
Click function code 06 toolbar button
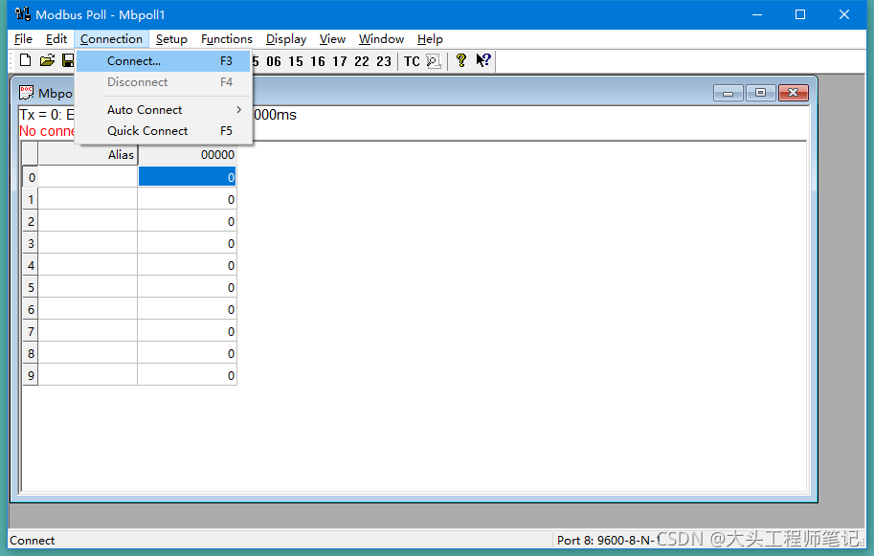coord(274,61)
